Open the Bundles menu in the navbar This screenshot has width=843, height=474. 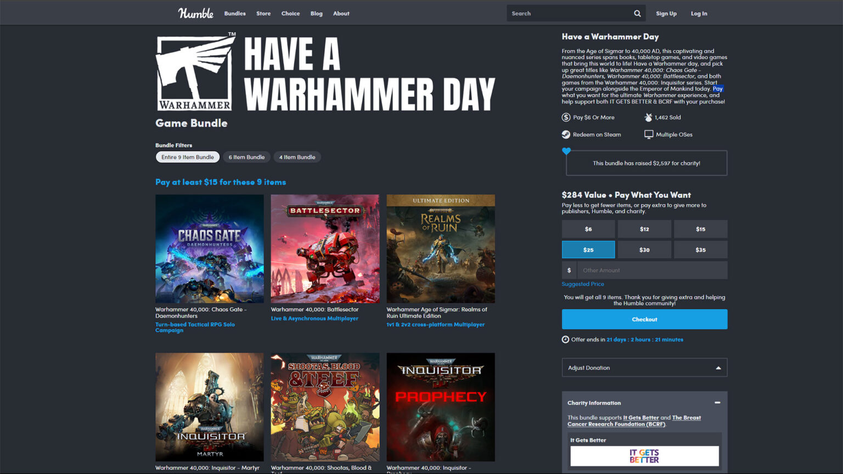click(235, 13)
